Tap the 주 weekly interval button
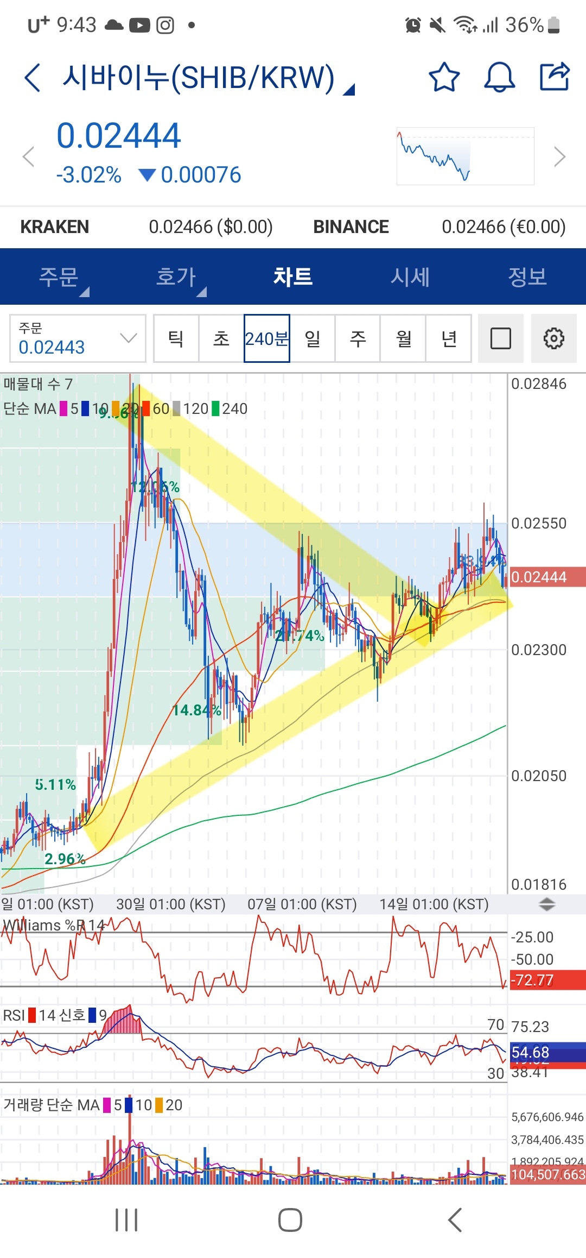 [358, 338]
